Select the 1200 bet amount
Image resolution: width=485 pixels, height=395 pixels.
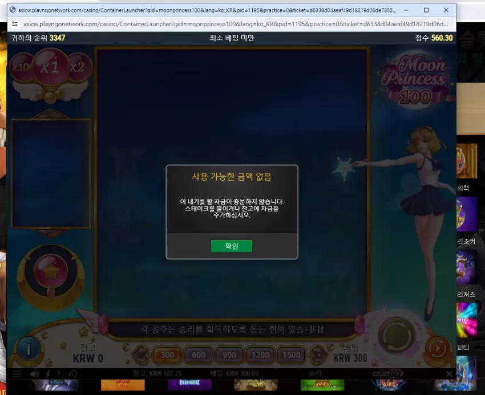click(x=260, y=355)
